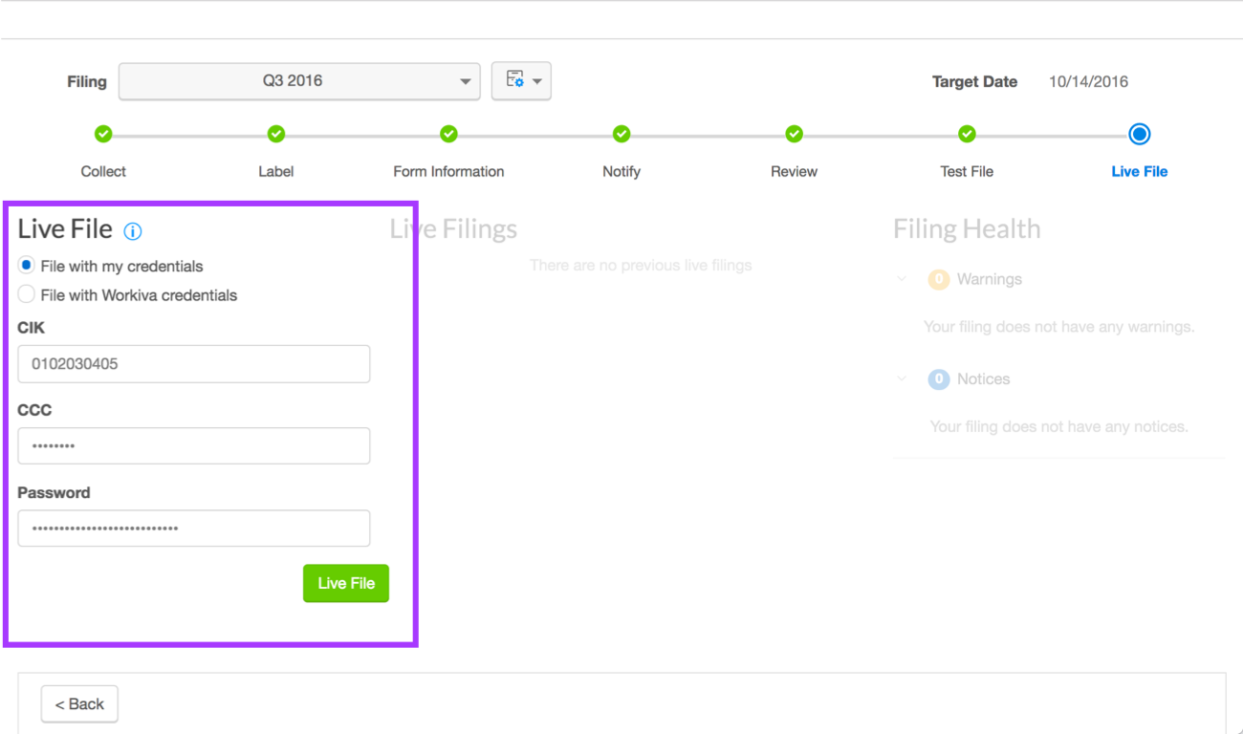Click the Notices count badge
The height and width of the screenshot is (734, 1243).
point(938,378)
